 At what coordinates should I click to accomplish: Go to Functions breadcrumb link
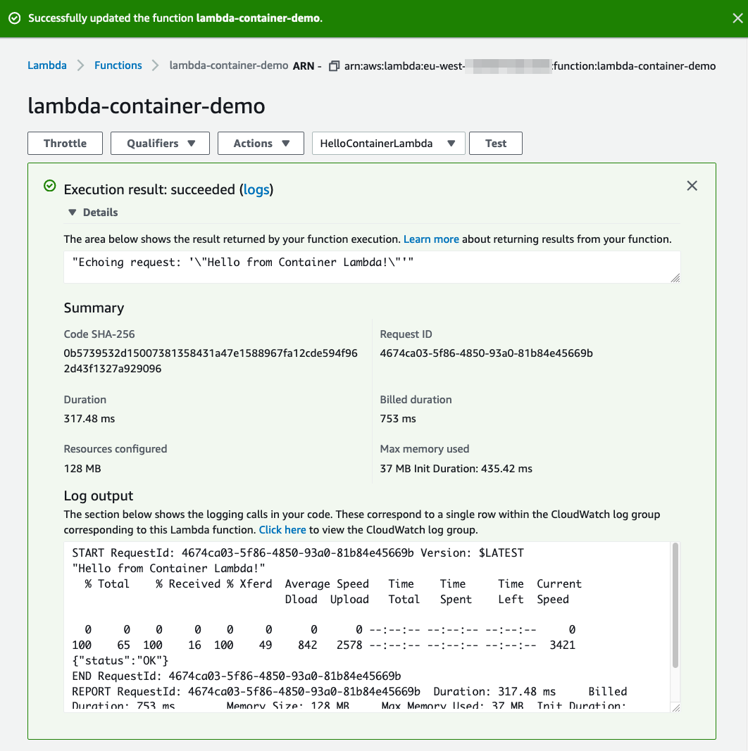click(x=118, y=65)
